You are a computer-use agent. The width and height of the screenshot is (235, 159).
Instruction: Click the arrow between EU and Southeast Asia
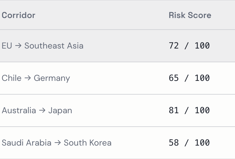18,46
